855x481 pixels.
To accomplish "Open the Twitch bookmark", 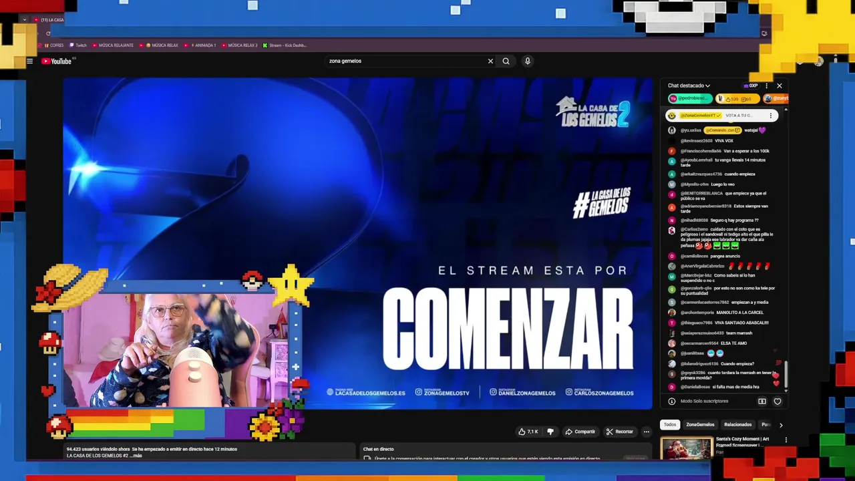I will pyautogui.click(x=78, y=45).
